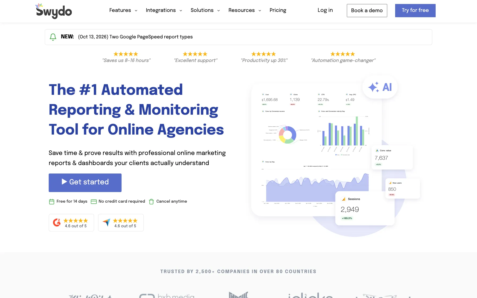This screenshot has height=298, width=477.
Task: Click the AI sparkle badge
Action: pos(380,87)
